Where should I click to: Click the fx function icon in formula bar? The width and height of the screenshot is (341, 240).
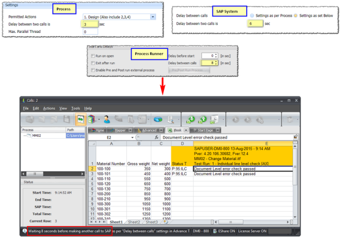157,138
